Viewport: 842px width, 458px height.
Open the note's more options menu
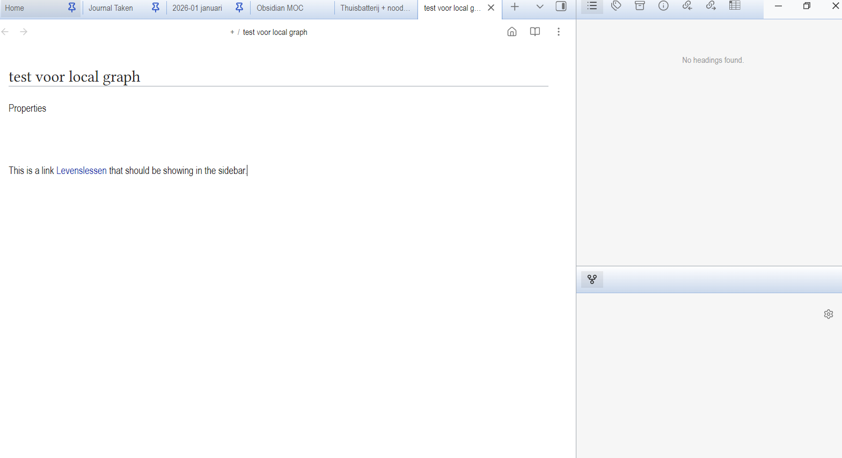(x=559, y=32)
